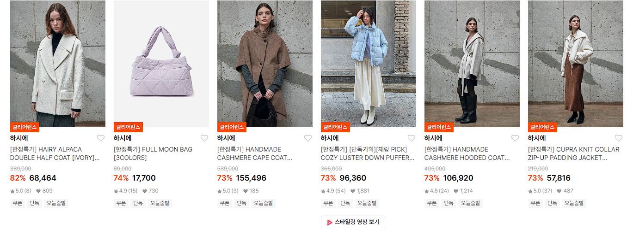Click star rating 5.0 (37) on Cupra jacket

[x=541, y=191]
